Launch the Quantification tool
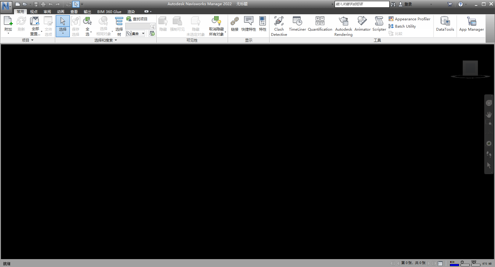The height and width of the screenshot is (267, 495). [x=320, y=24]
